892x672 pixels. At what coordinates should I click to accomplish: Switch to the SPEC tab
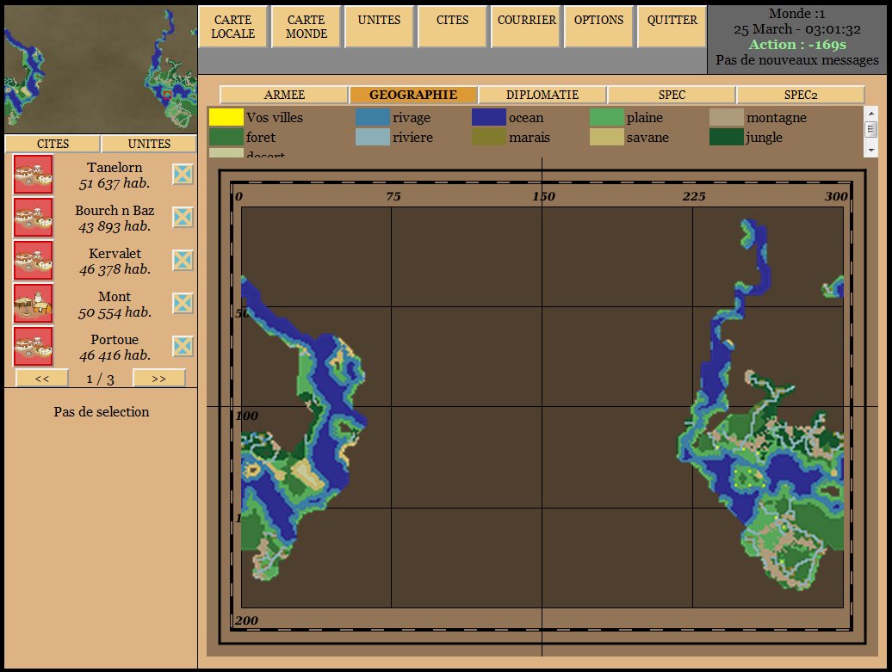pyautogui.click(x=672, y=95)
